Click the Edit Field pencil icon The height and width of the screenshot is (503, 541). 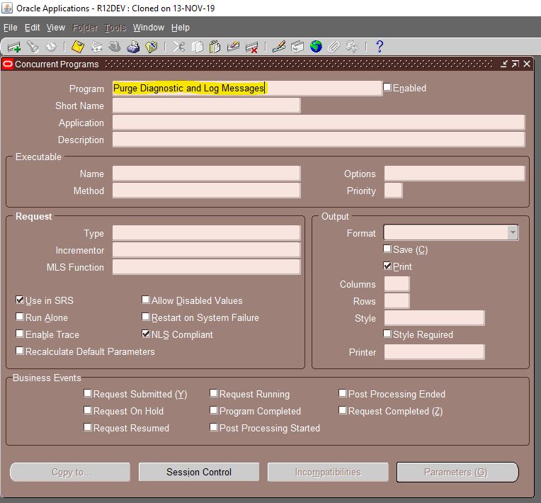click(279, 47)
